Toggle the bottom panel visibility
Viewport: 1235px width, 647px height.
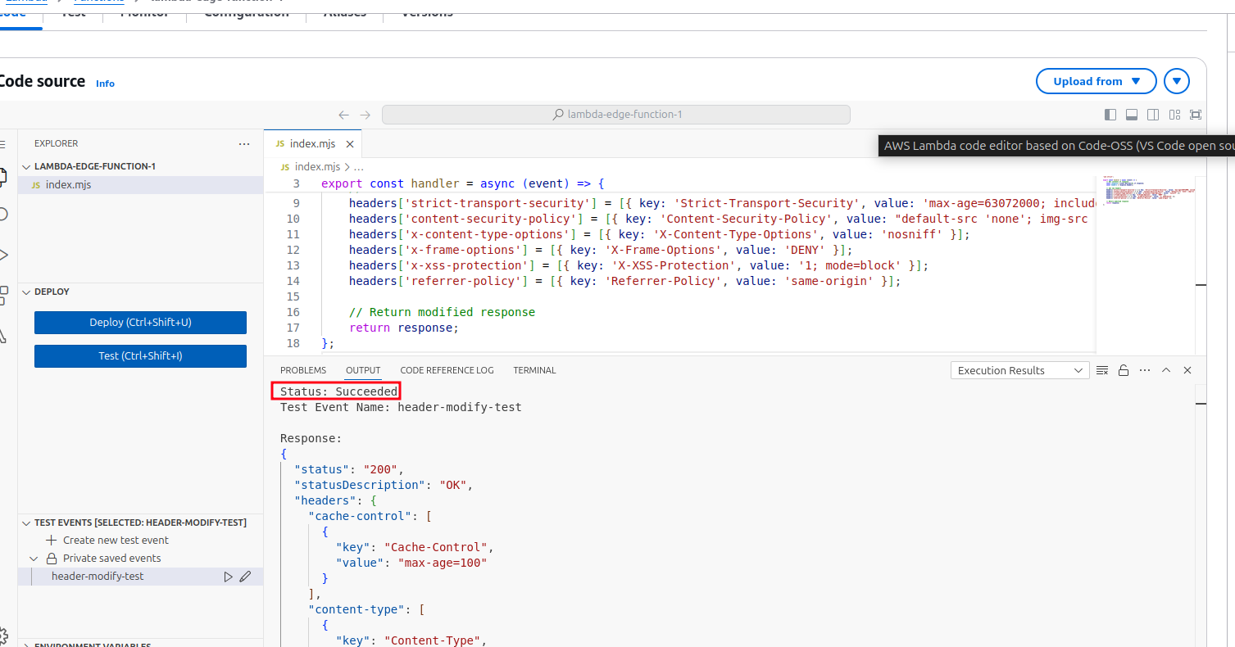click(x=1132, y=115)
